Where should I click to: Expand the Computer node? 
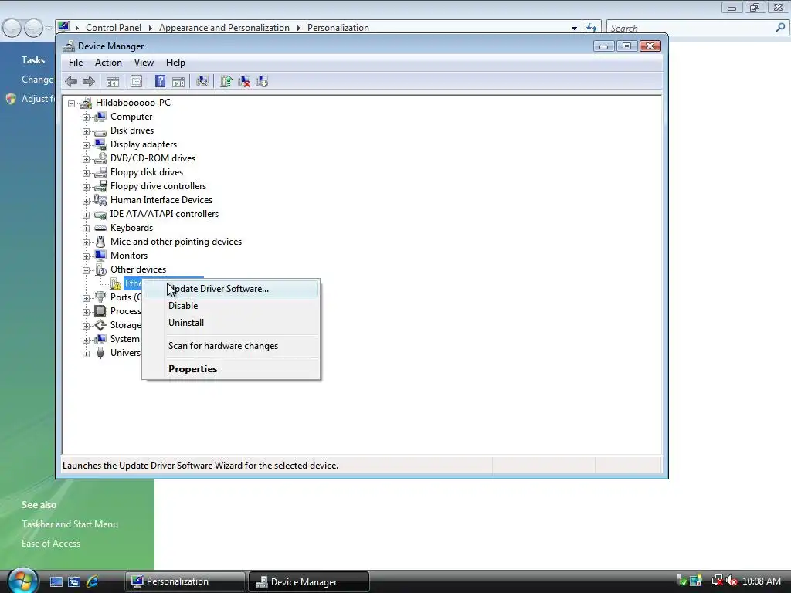coord(86,117)
